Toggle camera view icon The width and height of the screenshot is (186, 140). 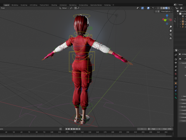tap(170, 35)
